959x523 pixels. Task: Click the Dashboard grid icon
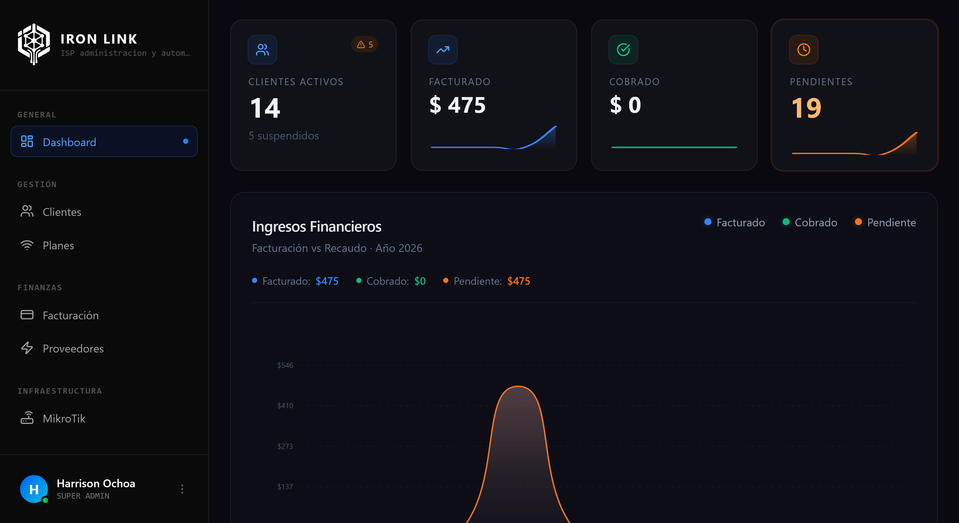27,142
